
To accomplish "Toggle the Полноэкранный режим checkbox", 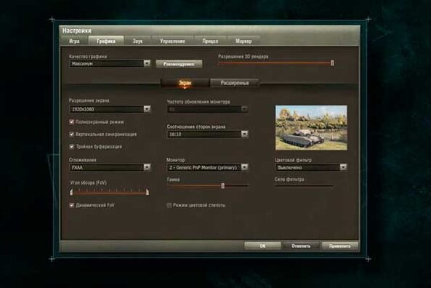I will pyautogui.click(x=72, y=122).
